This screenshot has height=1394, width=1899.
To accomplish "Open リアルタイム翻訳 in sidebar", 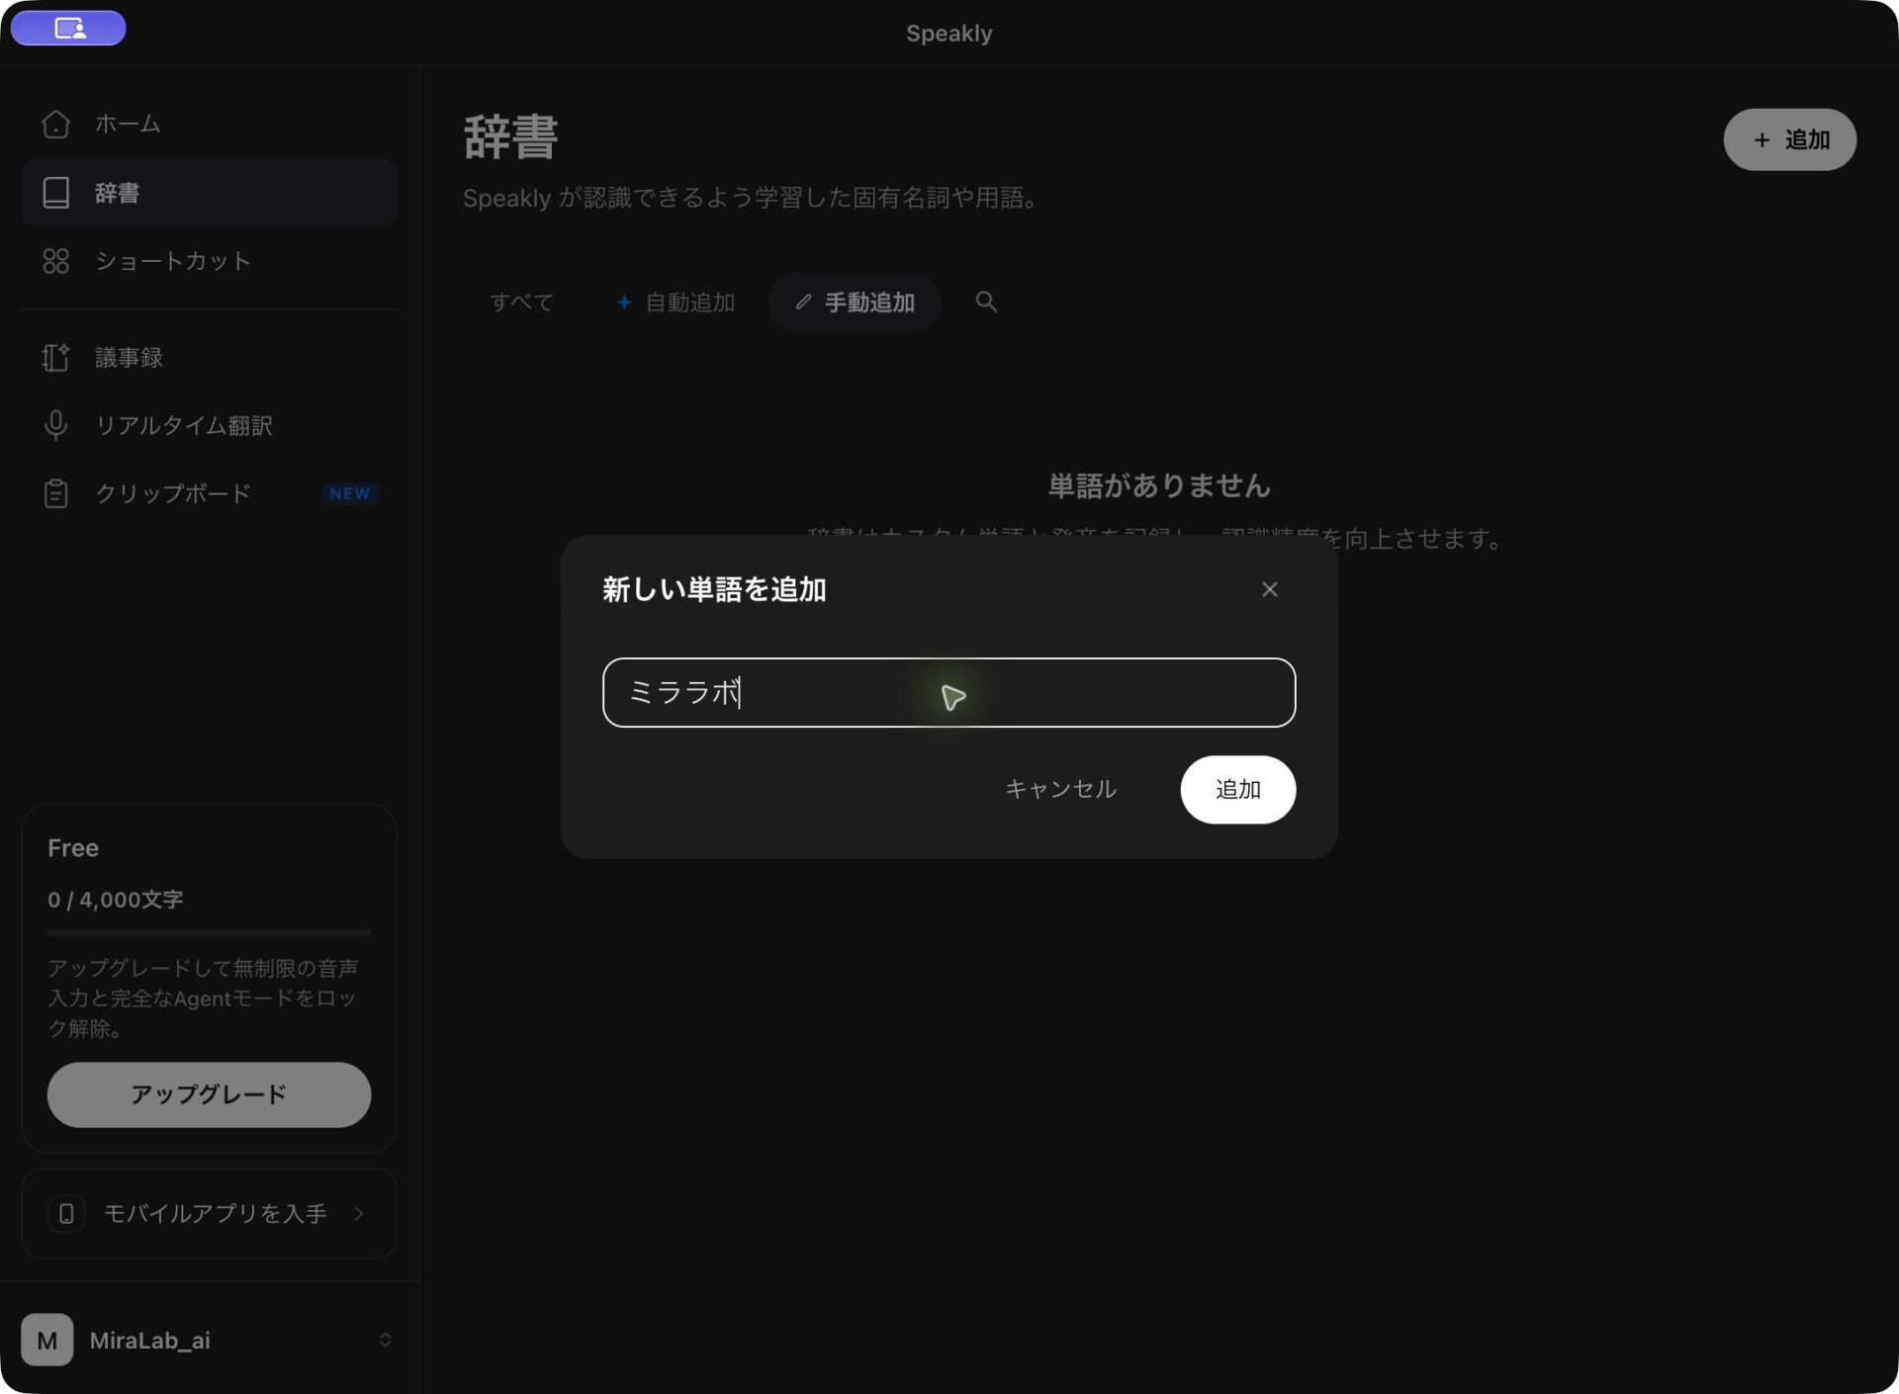I will 209,425.
